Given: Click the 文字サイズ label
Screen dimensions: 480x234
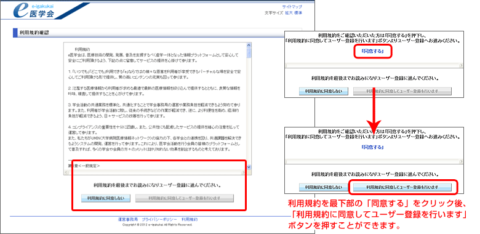Looking at the screenshot, I should 274,13.
